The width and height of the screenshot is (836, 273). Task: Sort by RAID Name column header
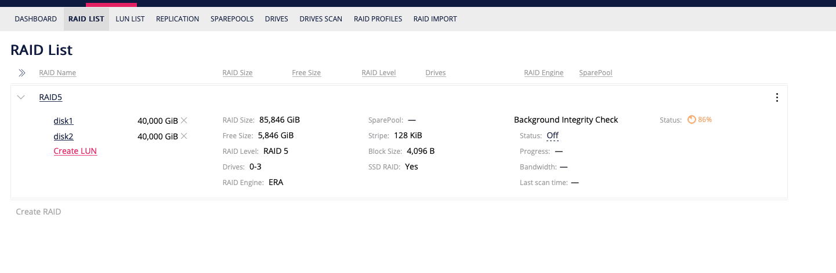tap(57, 73)
